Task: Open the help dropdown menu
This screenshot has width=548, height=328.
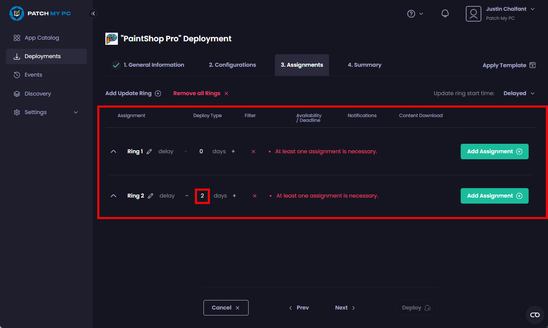Action: 415,13
